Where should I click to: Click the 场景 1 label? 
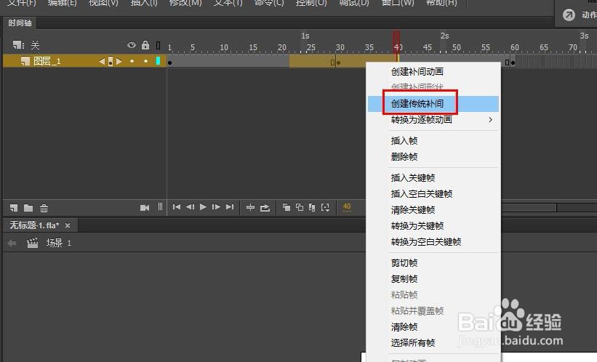click(59, 243)
